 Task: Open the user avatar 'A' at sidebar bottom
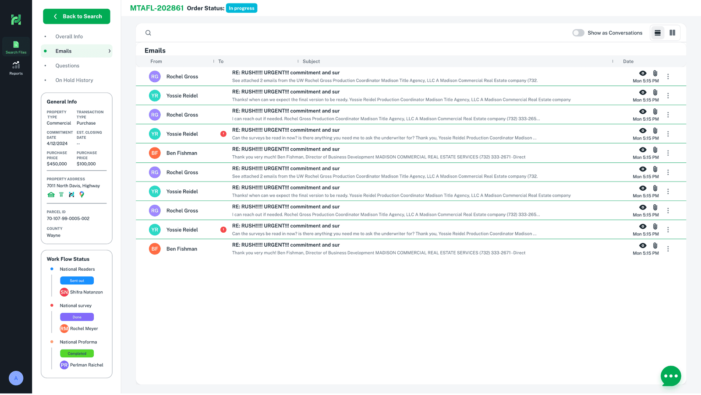click(x=16, y=378)
